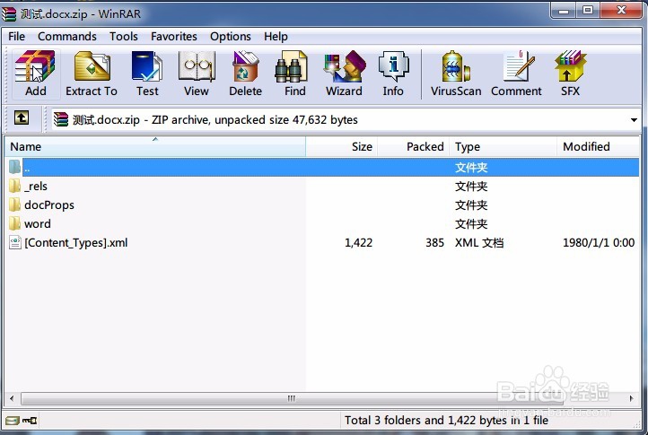The image size is (648, 435).
Task: Click the parent folder '..' icon
Action: [x=14, y=167]
